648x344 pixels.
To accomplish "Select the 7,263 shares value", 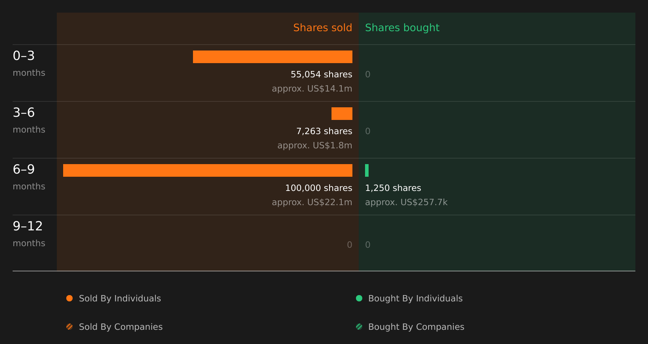I will [x=324, y=131].
